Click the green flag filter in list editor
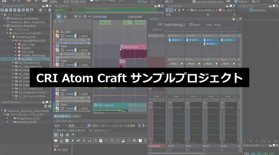Viewport: 279px width, 155px height. coord(73,135)
